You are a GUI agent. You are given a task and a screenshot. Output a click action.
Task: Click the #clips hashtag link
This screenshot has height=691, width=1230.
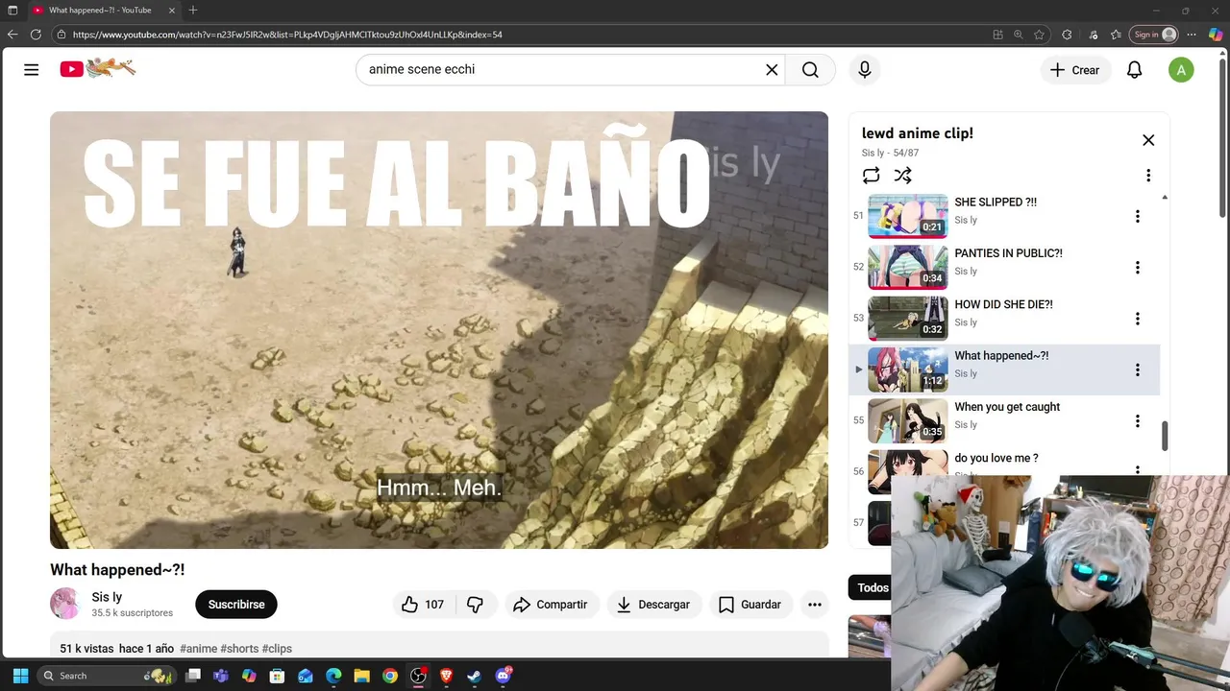click(277, 649)
